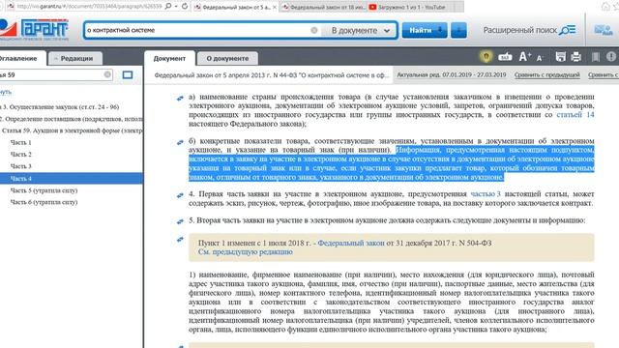Viewport: 619px width, 348px height.
Task: Select 'Часть 5 (утратила силу)' item
Action: point(44,190)
